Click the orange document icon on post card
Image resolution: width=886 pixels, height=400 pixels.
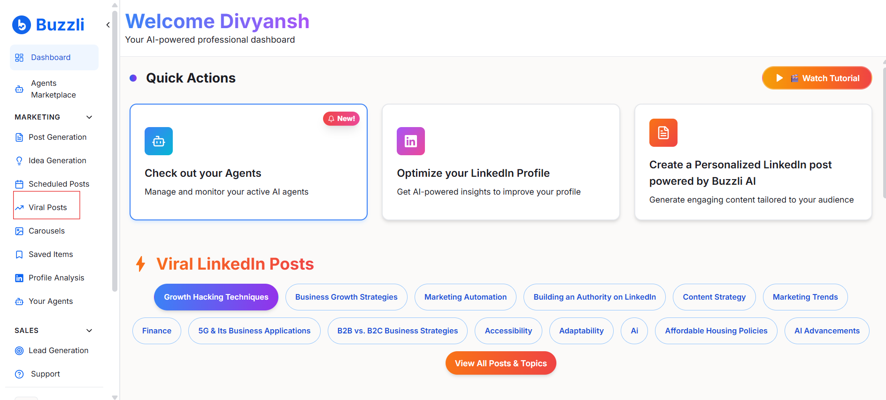[x=663, y=133]
